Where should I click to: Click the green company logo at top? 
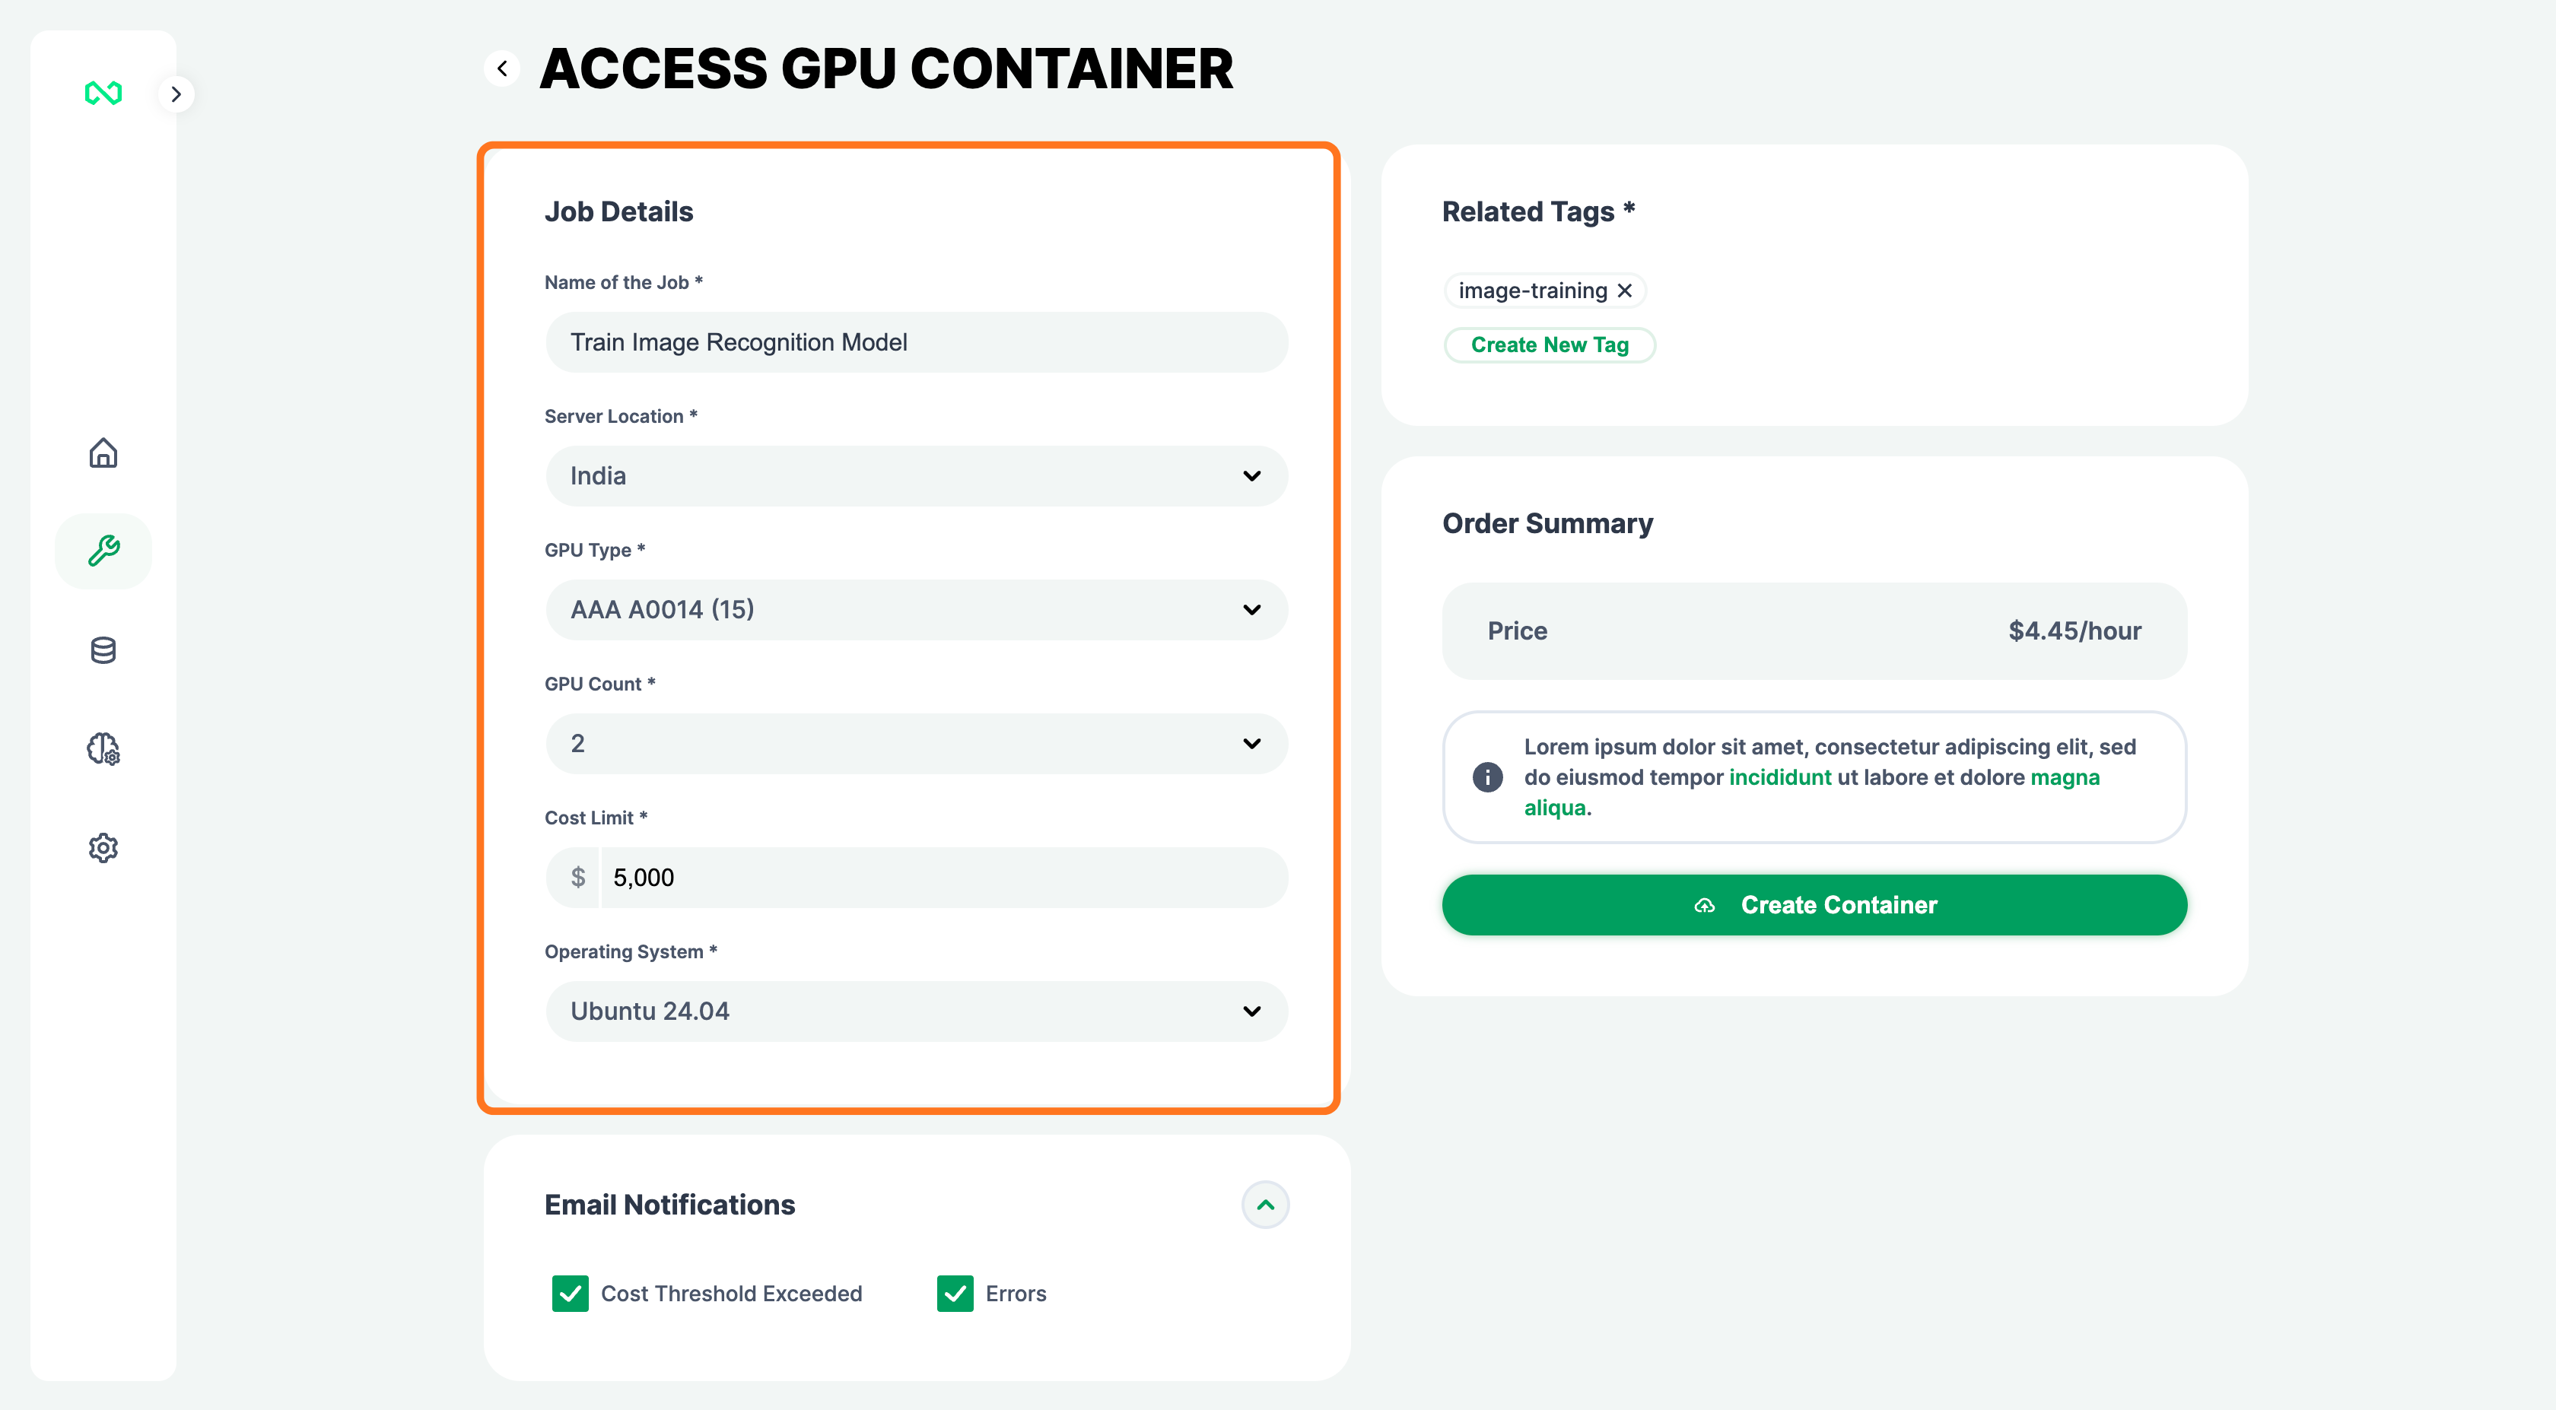(103, 92)
